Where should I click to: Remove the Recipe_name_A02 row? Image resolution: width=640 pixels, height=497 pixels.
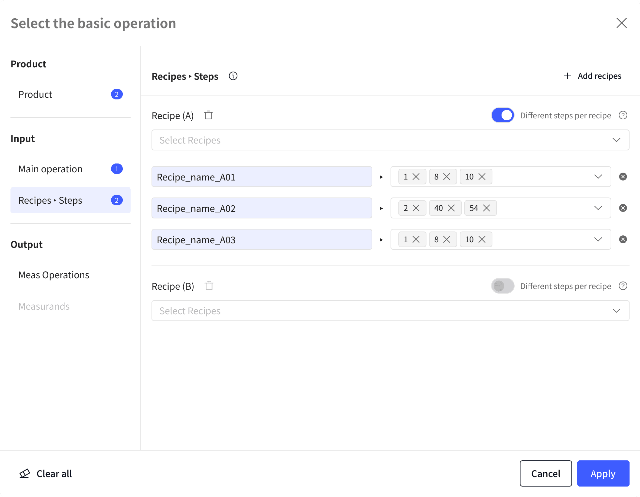(623, 208)
